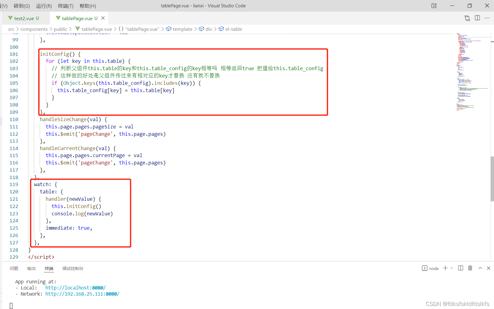The width and height of the screenshot is (494, 309).
Task: Click the Object.keys includes condition line 105
Action: point(126,83)
